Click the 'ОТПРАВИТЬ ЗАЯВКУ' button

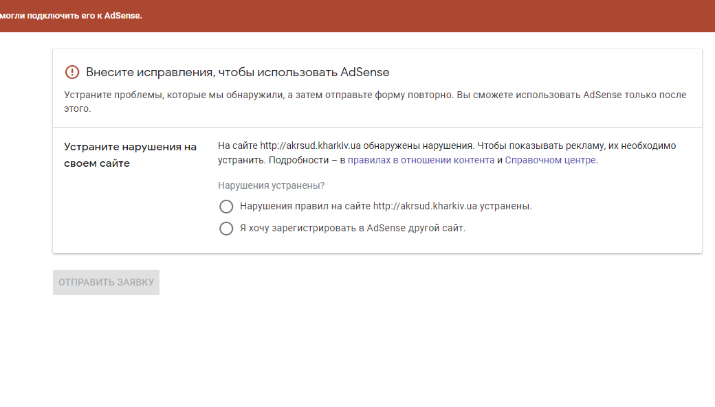(x=107, y=282)
